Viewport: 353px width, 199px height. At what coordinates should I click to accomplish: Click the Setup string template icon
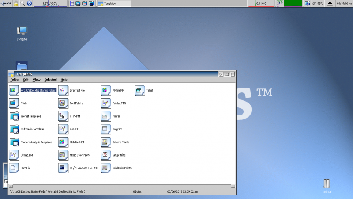tap(105, 155)
